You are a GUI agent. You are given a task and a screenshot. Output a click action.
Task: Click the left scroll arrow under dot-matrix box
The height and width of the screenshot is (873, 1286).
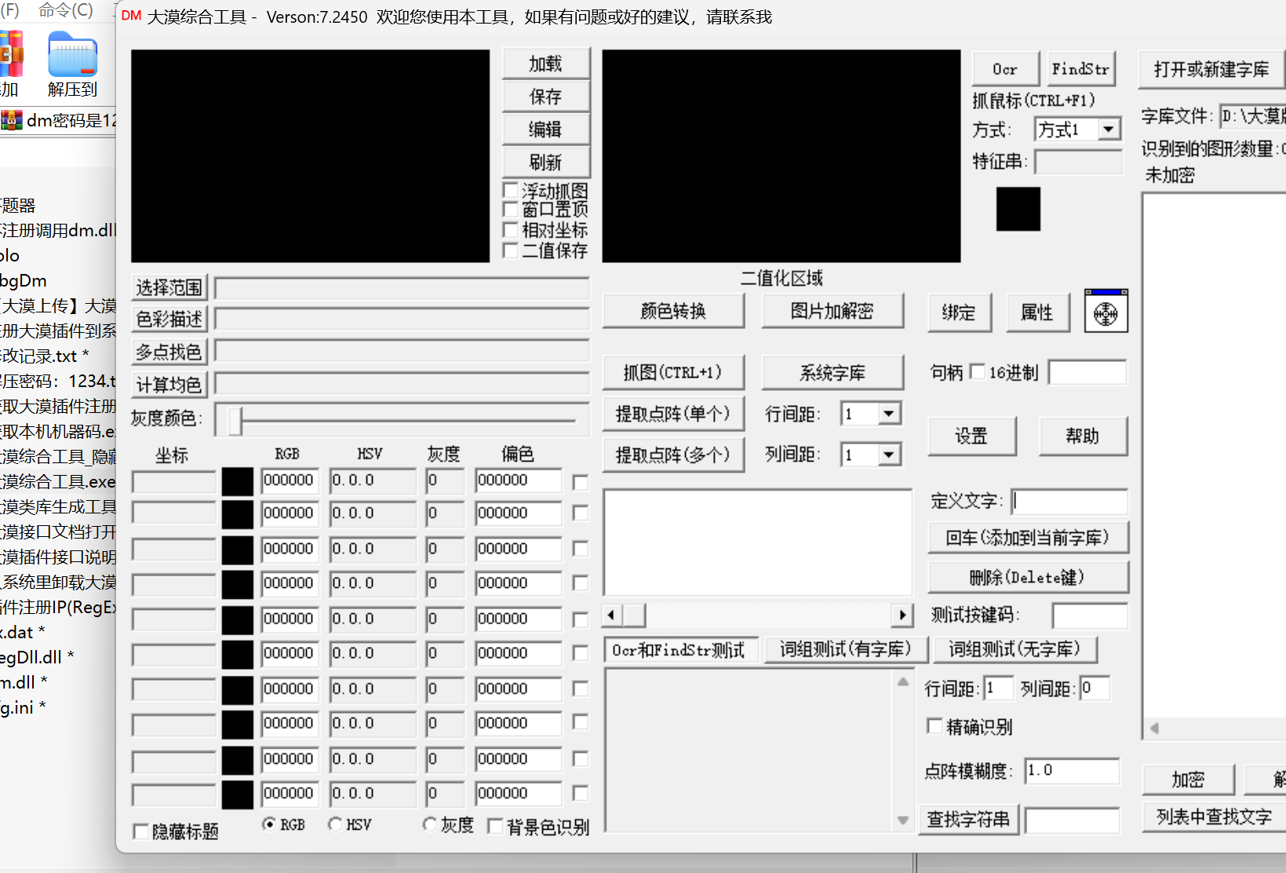tap(612, 615)
